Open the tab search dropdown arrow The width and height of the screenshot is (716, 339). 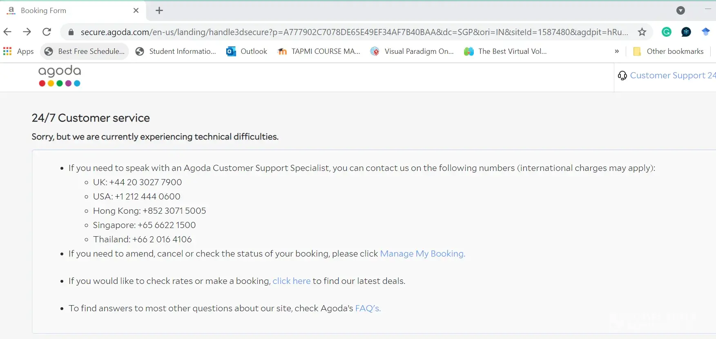tap(680, 11)
